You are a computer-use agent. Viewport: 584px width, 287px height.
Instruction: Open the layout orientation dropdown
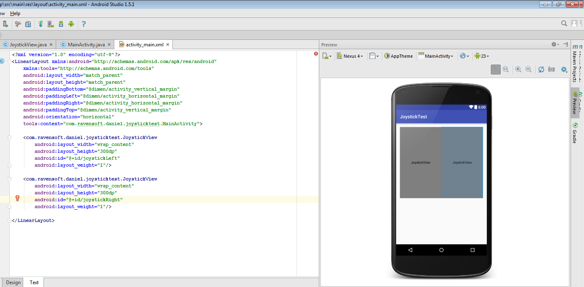point(373,56)
